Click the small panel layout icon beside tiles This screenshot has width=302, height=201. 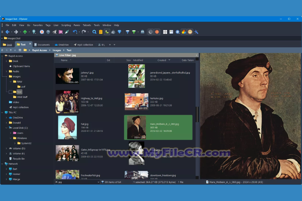(x=171, y=32)
